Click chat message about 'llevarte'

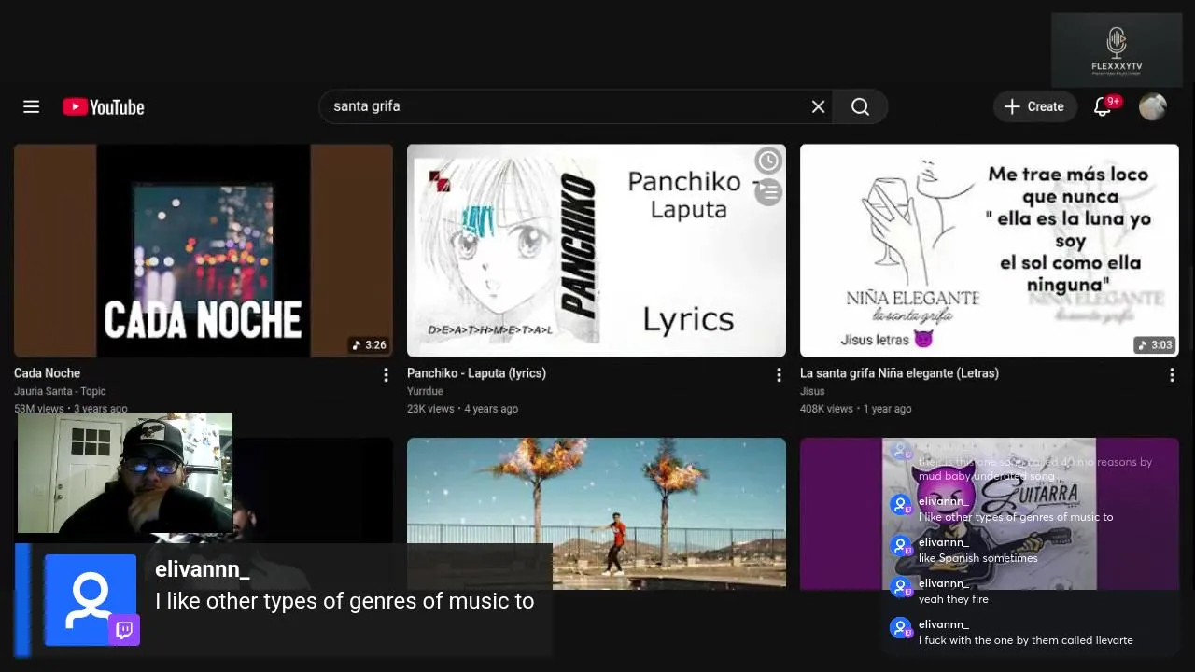pos(1025,640)
